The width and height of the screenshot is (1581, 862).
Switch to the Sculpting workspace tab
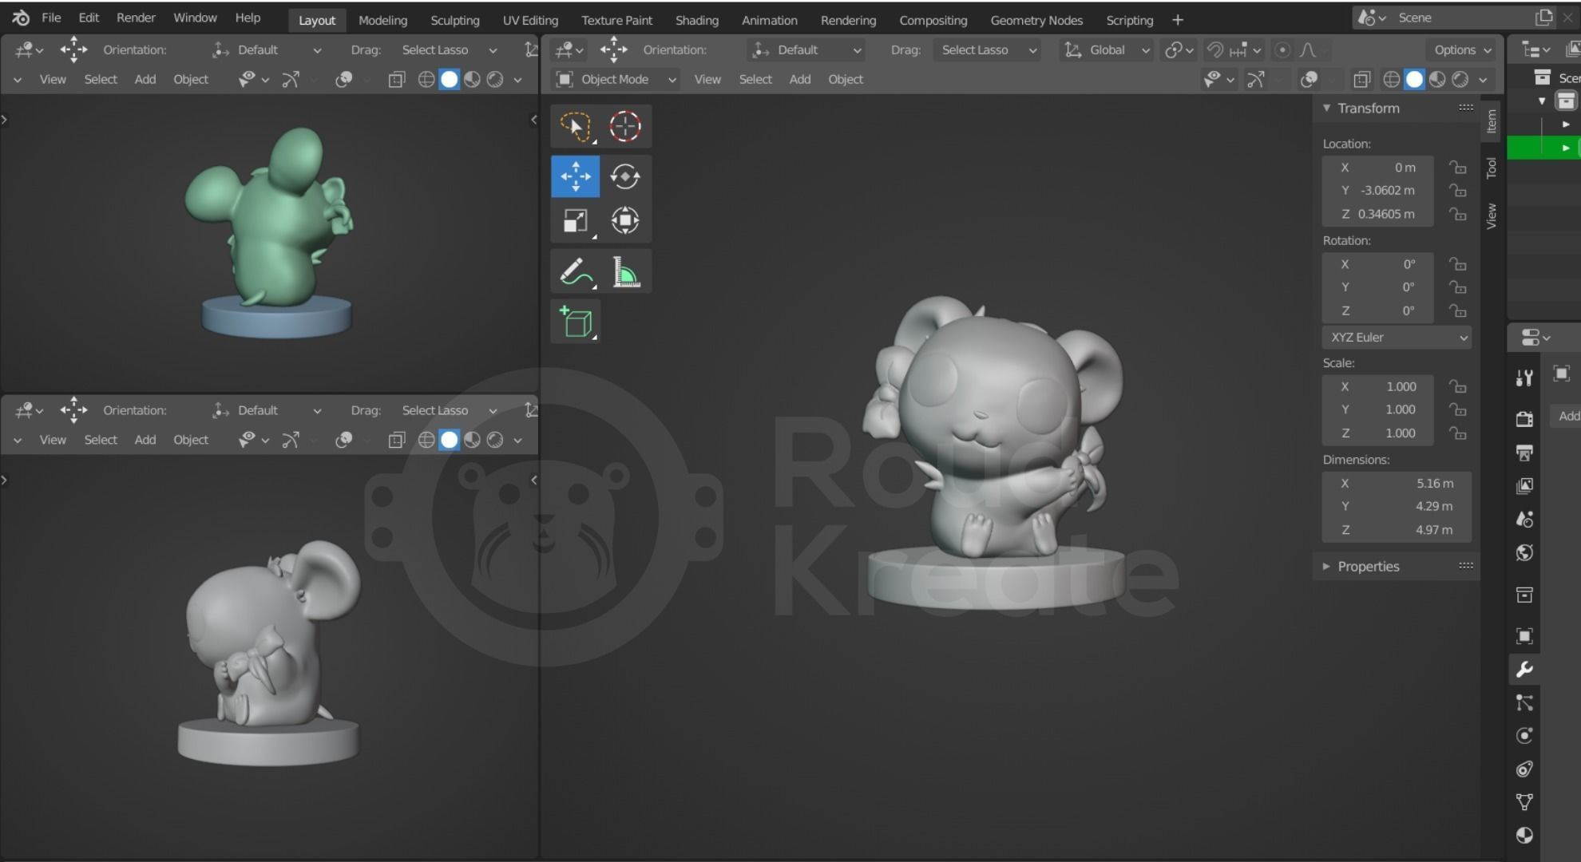coord(454,20)
